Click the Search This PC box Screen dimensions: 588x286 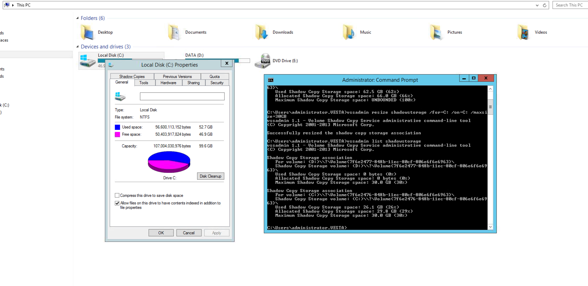click(570, 5)
